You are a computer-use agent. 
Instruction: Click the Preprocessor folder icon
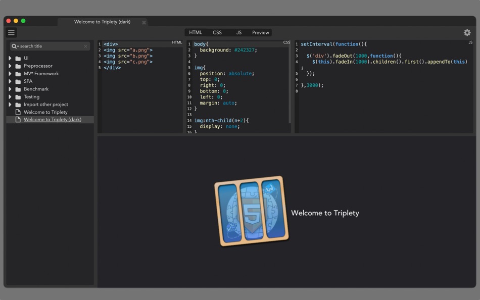coord(18,66)
